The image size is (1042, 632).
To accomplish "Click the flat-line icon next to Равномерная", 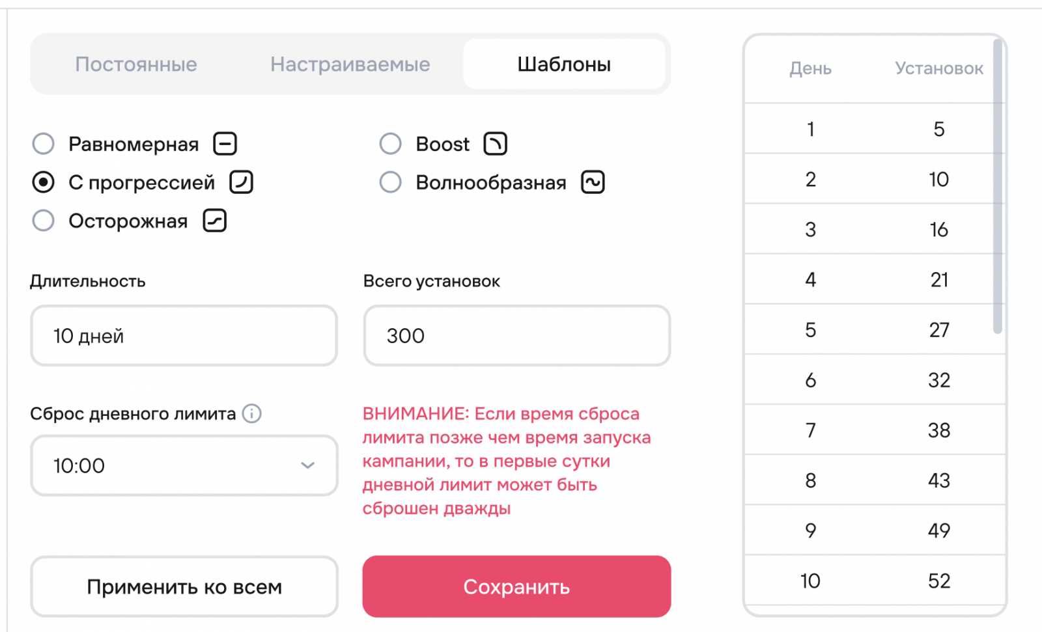I will pos(225,144).
